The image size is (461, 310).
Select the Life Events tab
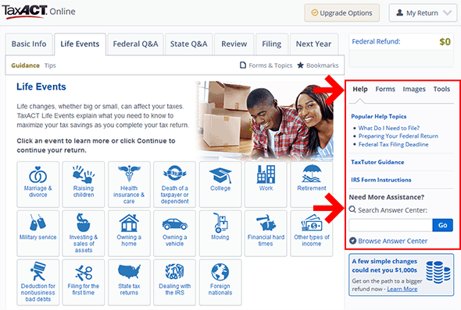[80, 44]
